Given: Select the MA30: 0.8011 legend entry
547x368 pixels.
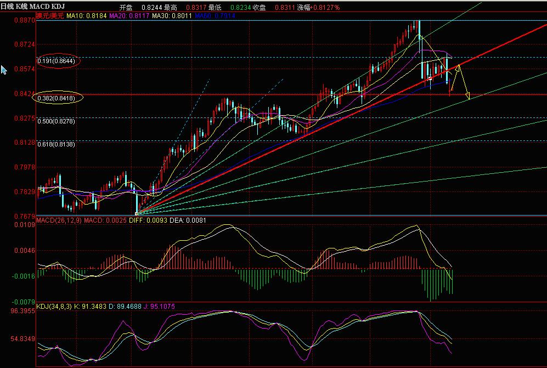Looking at the screenshot, I should point(172,16).
